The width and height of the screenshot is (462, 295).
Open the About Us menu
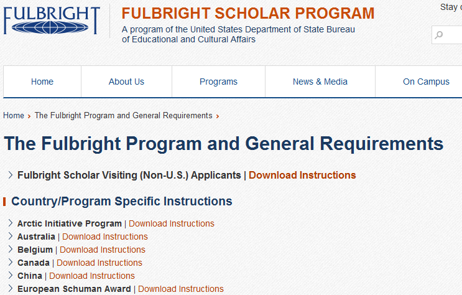[x=126, y=82]
